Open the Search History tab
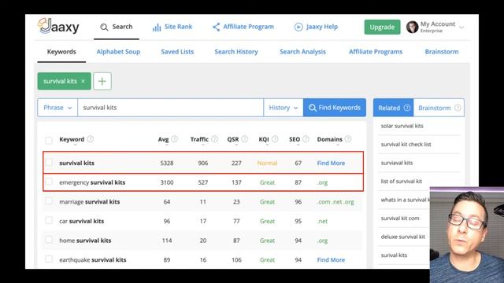 pos(236,52)
